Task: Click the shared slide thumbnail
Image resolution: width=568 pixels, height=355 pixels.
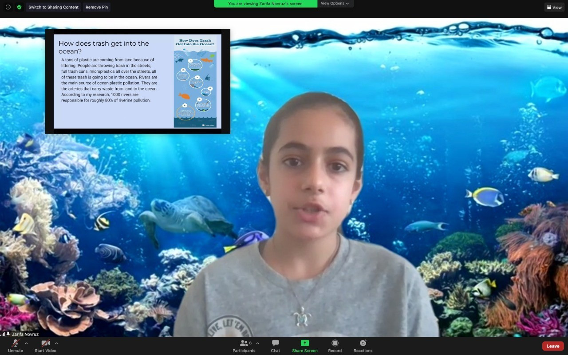Action: point(138,81)
